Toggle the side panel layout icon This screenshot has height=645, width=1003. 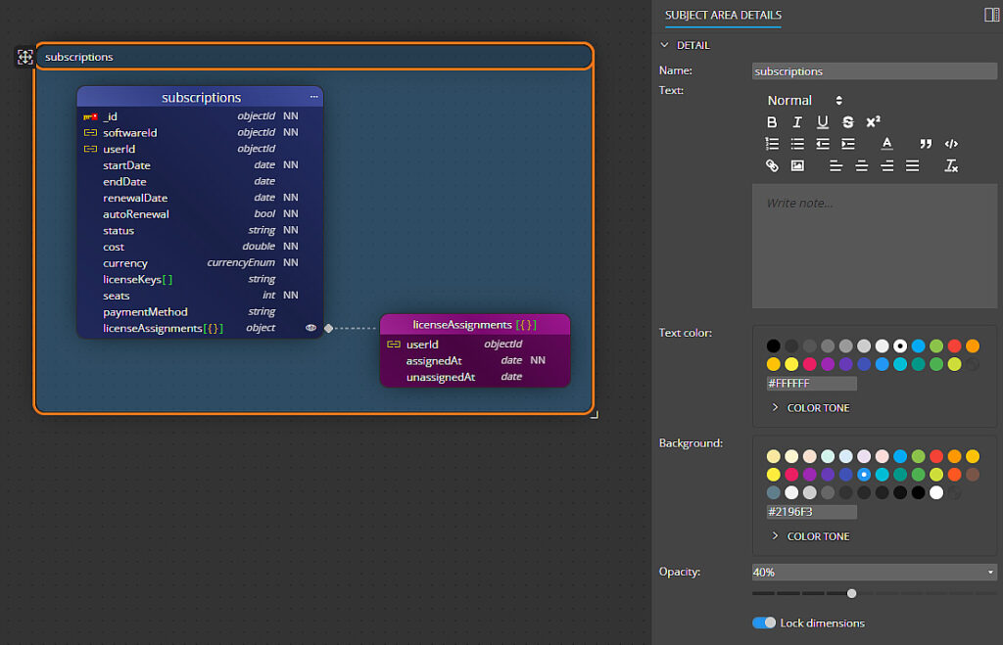point(991,15)
